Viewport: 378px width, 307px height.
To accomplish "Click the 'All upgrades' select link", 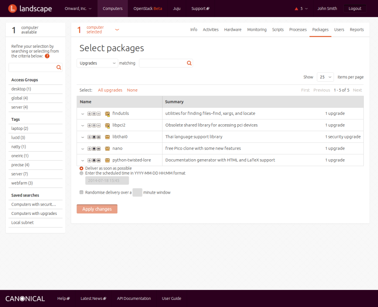I will coord(110,90).
